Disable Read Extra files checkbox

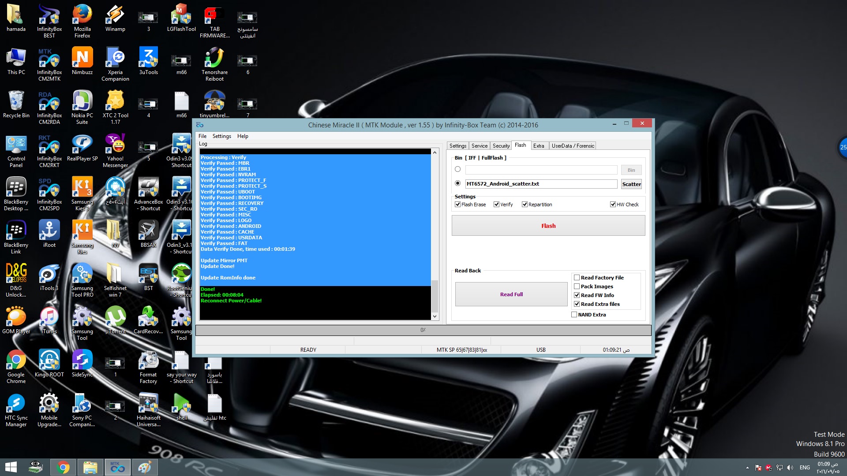pyautogui.click(x=577, y=304)
